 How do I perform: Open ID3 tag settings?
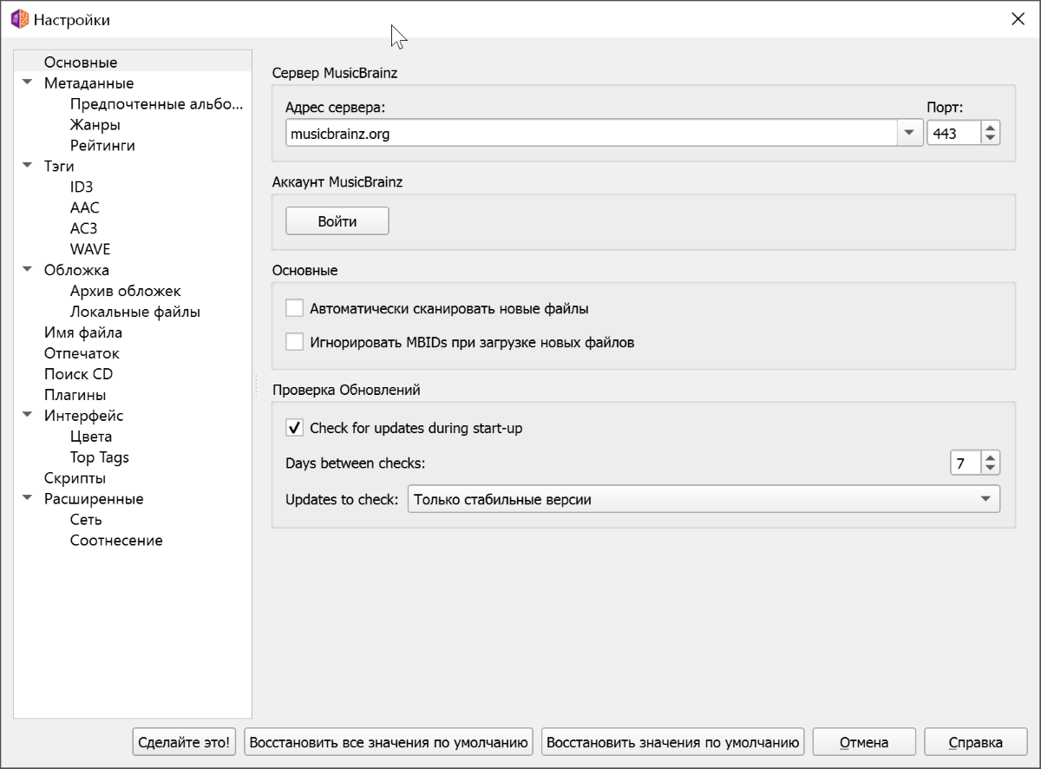pos(82,187)
